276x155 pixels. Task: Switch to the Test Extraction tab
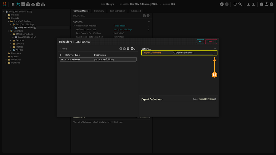click(x=117, y=11)
